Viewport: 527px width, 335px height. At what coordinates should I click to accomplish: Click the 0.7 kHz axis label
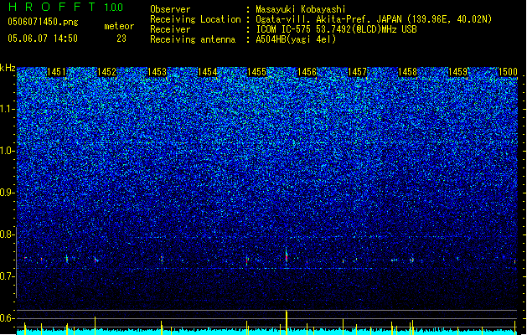[7, 276]
